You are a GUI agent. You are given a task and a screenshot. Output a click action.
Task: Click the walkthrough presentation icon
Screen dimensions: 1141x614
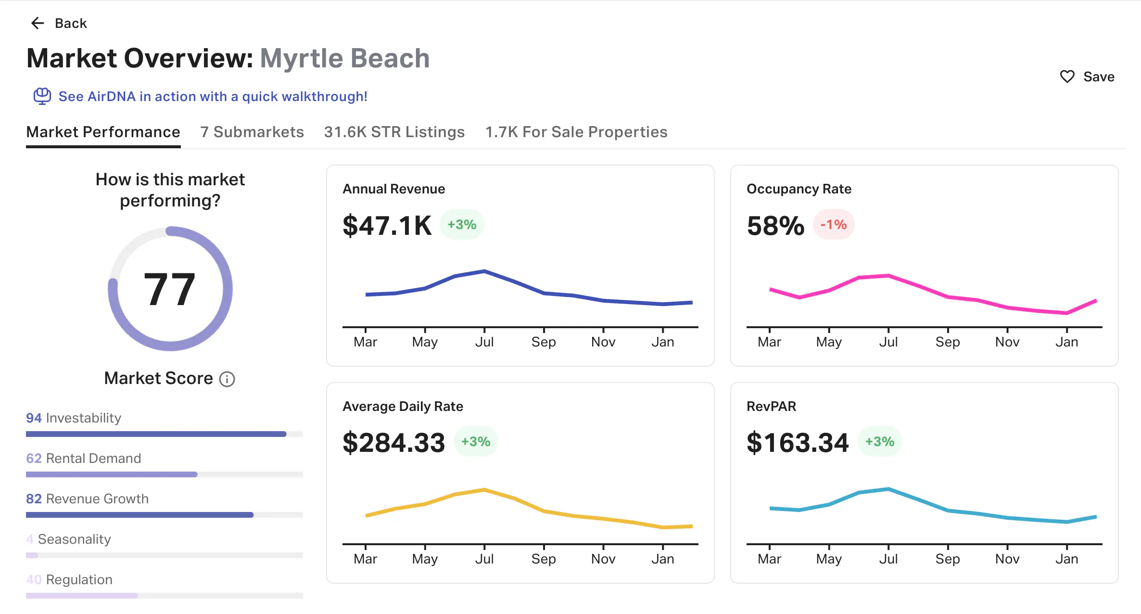pyautogui.click(x=42, y=96)
